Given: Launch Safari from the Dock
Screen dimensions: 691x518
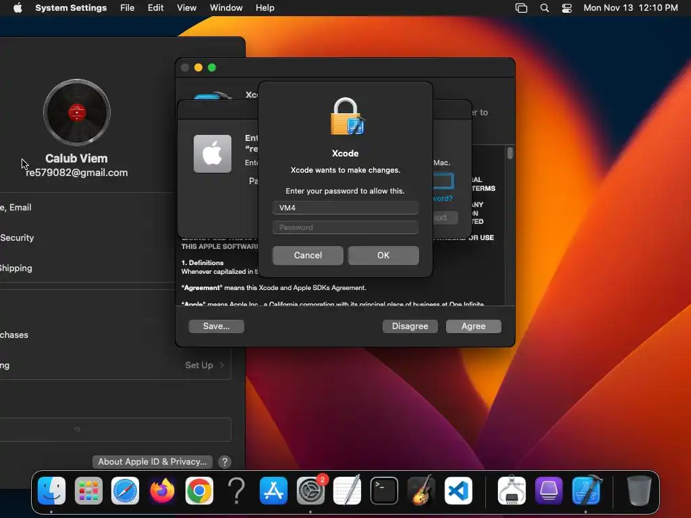Looking at the screenshot, I should (125, 490).
